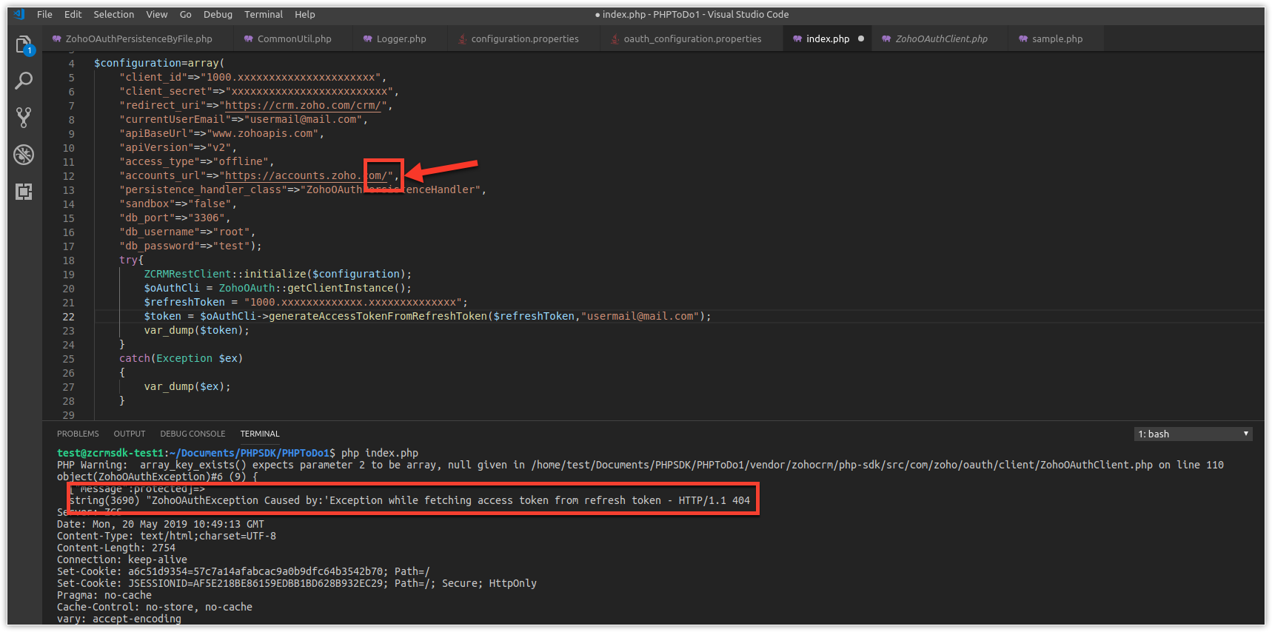
Task: Click the "client_secret" key in the code
Action: [x=166, y=91]
